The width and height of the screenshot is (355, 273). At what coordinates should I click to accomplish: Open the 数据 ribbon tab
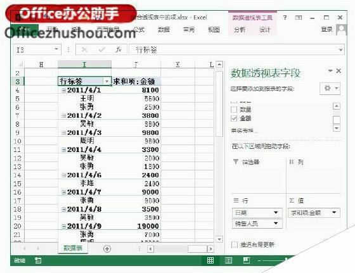164,30
